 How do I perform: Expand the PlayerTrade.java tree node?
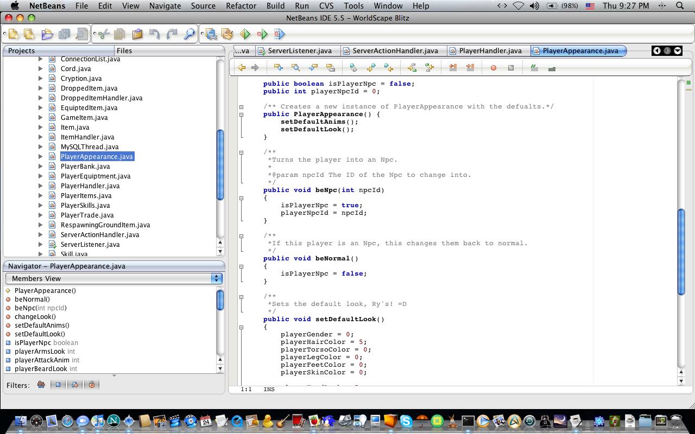tap(40, 215)
